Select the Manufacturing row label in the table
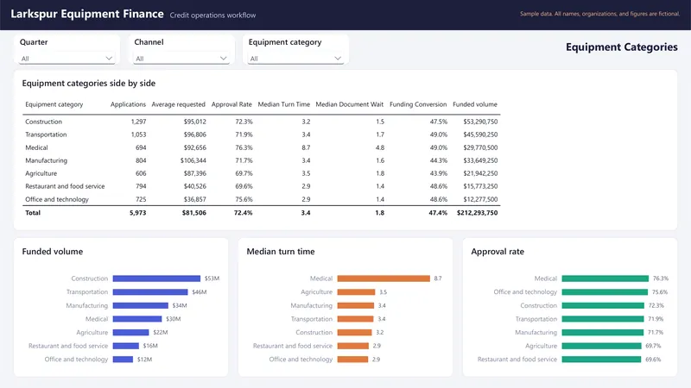The width and height of the screenshot is (691, 388). [47, 160]
